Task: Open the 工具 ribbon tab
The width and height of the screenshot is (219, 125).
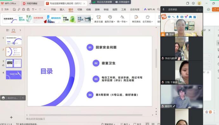Action: tap(124, 9)
